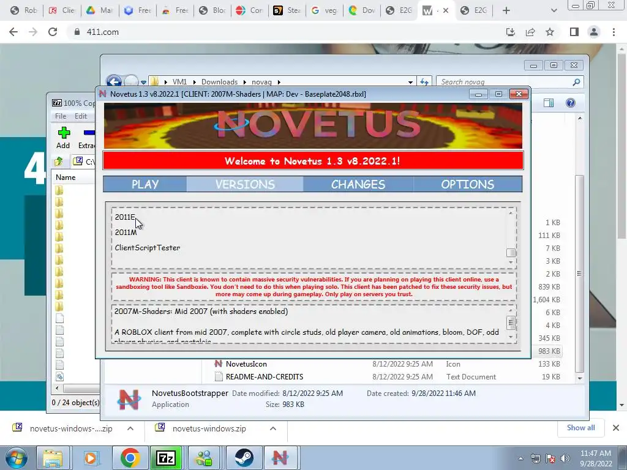Click the Name column header in 7-Zip
627x470 pixels.
pos(66,177)
